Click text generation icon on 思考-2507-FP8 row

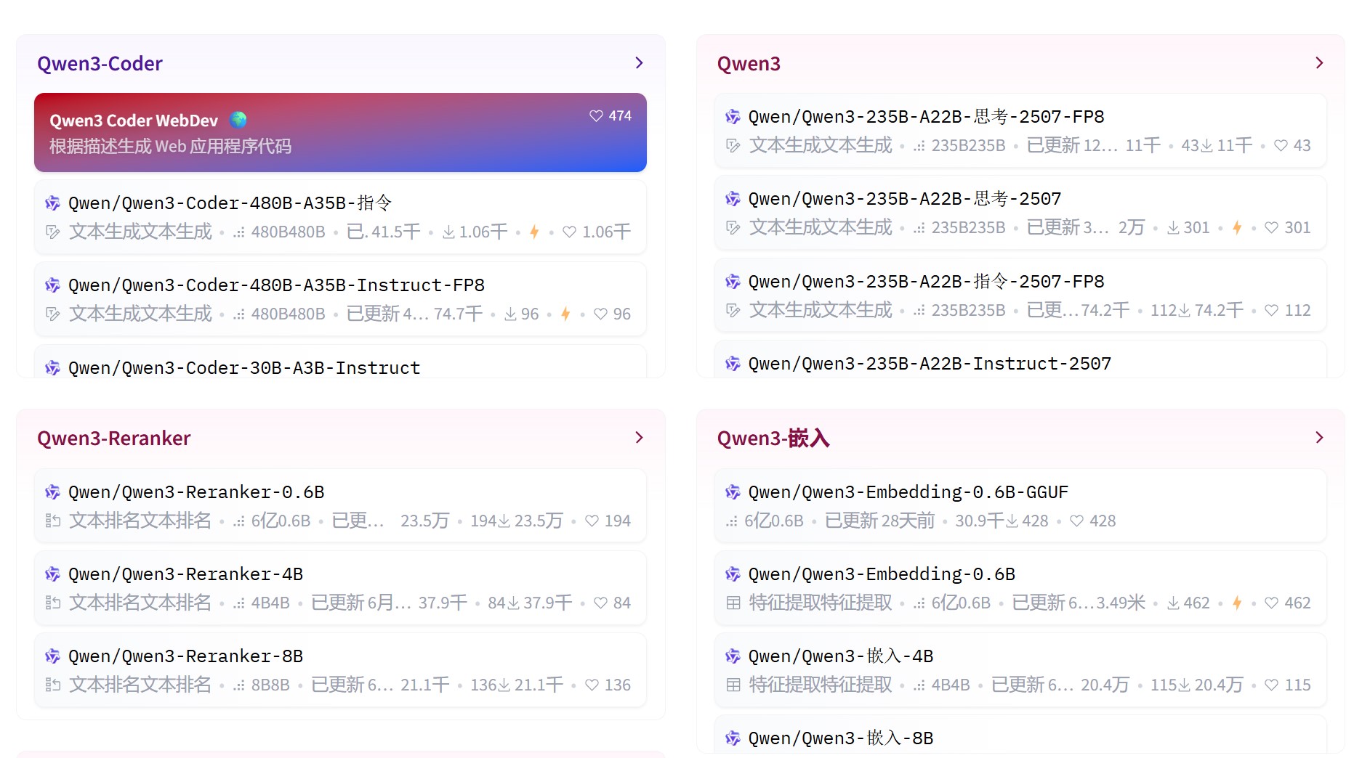(x=733, y=146)
